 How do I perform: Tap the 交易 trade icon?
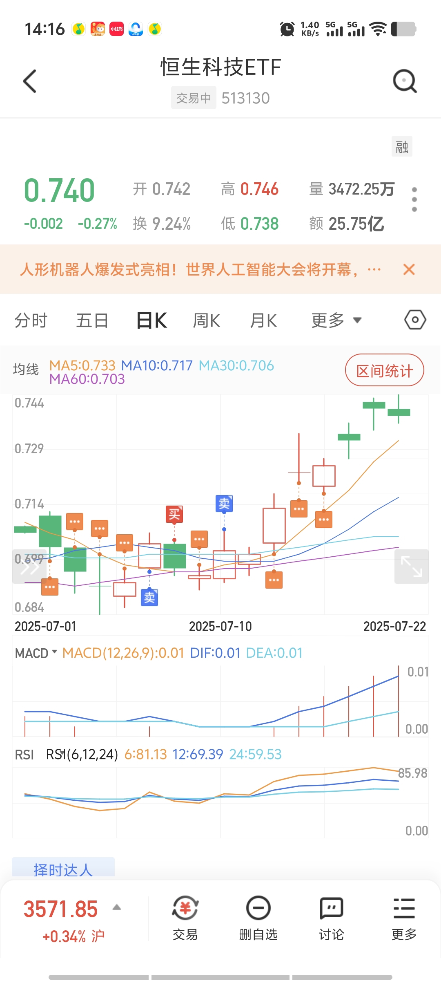pyautogui.click(x=185, y=918)
